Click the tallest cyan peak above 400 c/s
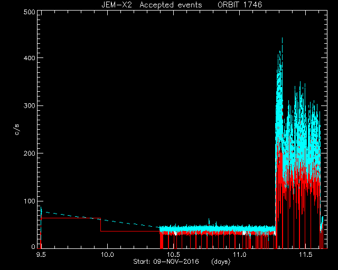This screenshot has height=270, width=338. tap(282, 40)
